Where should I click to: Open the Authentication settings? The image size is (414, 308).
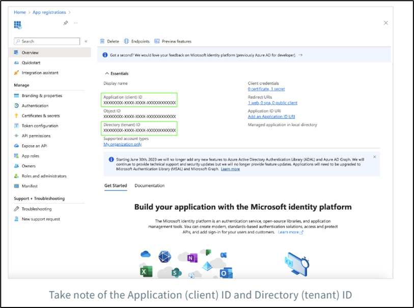[35, 105]
